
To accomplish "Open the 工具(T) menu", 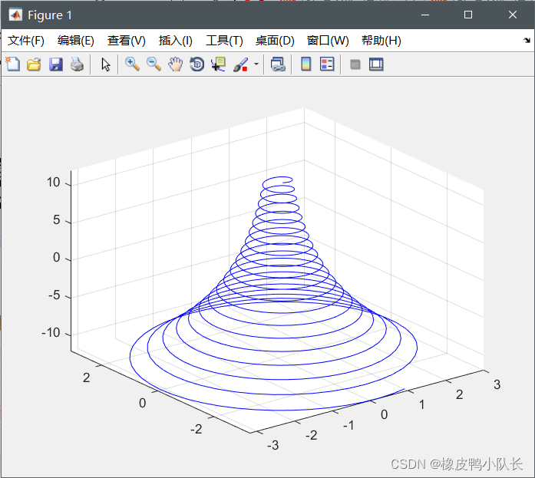I will [x=224, y=41].
